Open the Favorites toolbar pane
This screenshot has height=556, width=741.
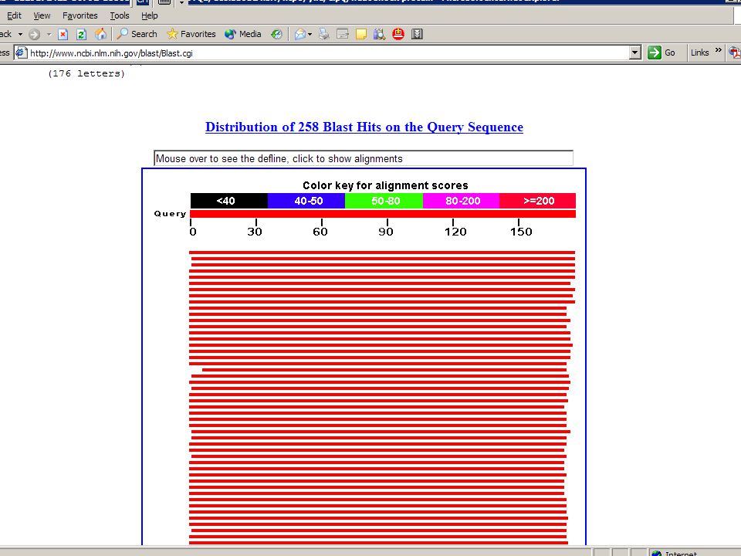point(191,34)
